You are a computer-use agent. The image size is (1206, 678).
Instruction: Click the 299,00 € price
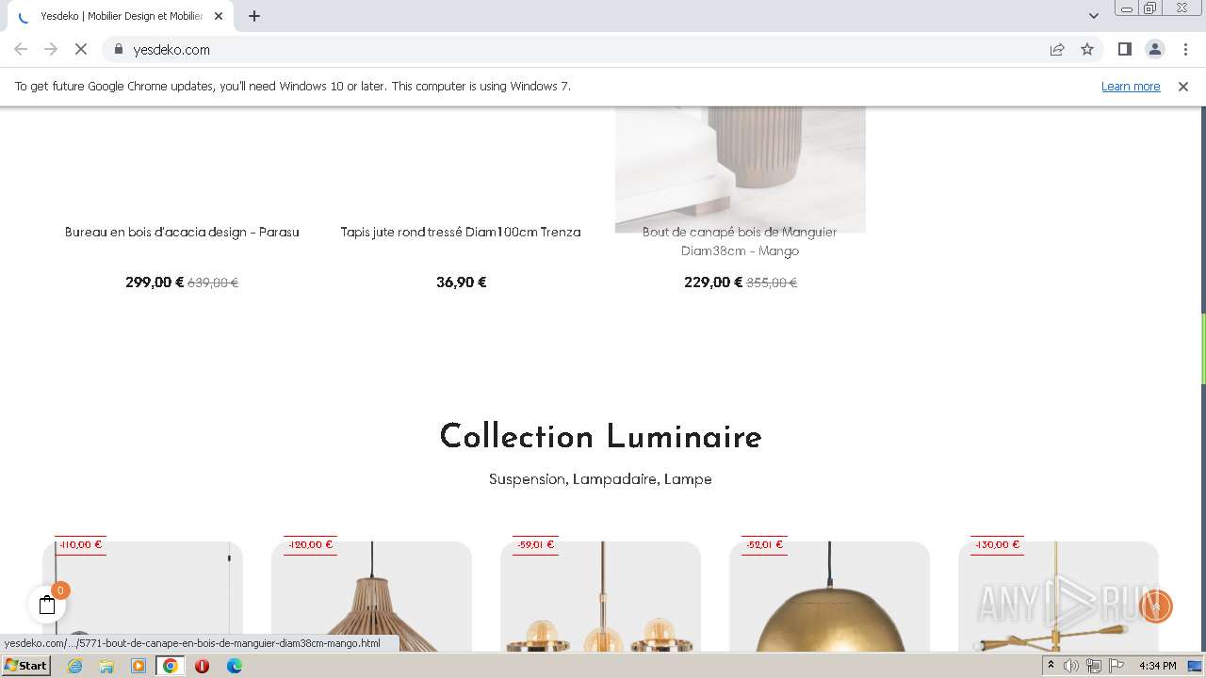tap(155, 282)
